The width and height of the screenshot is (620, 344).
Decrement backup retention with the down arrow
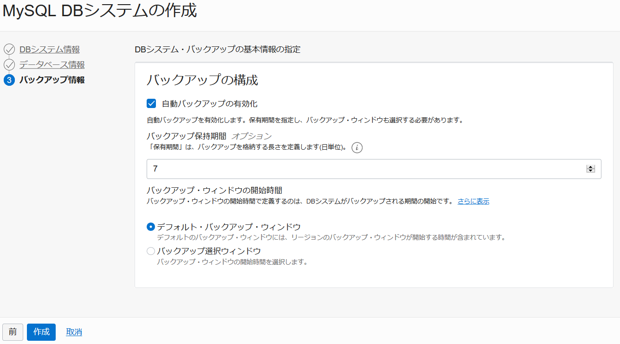[590, 171]
